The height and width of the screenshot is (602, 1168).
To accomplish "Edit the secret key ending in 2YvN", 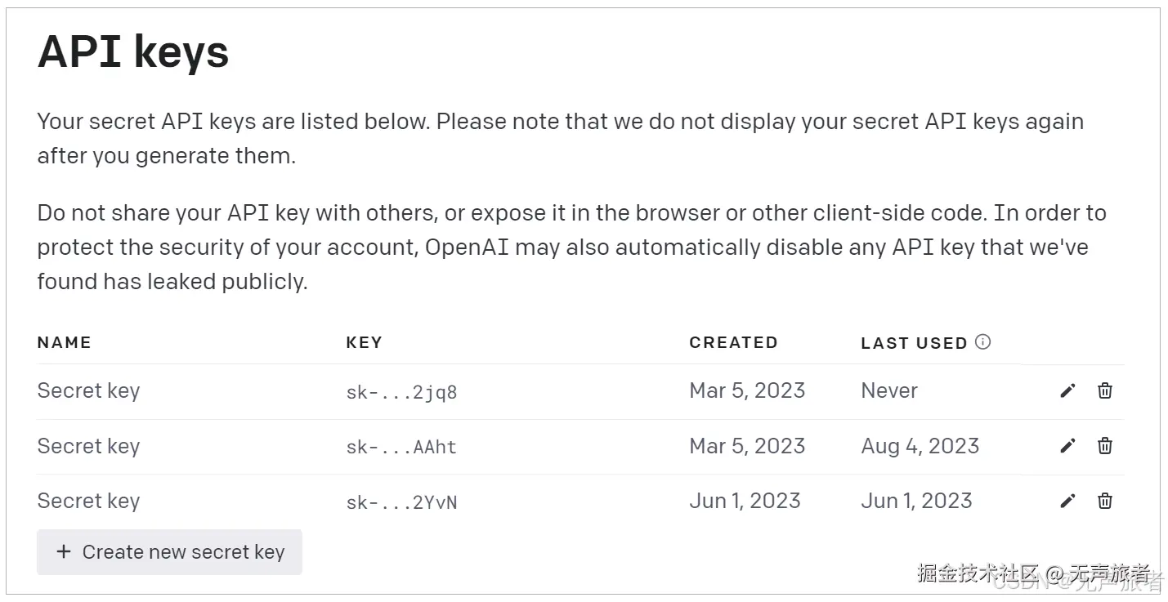I will click(x=1067, y=502).
